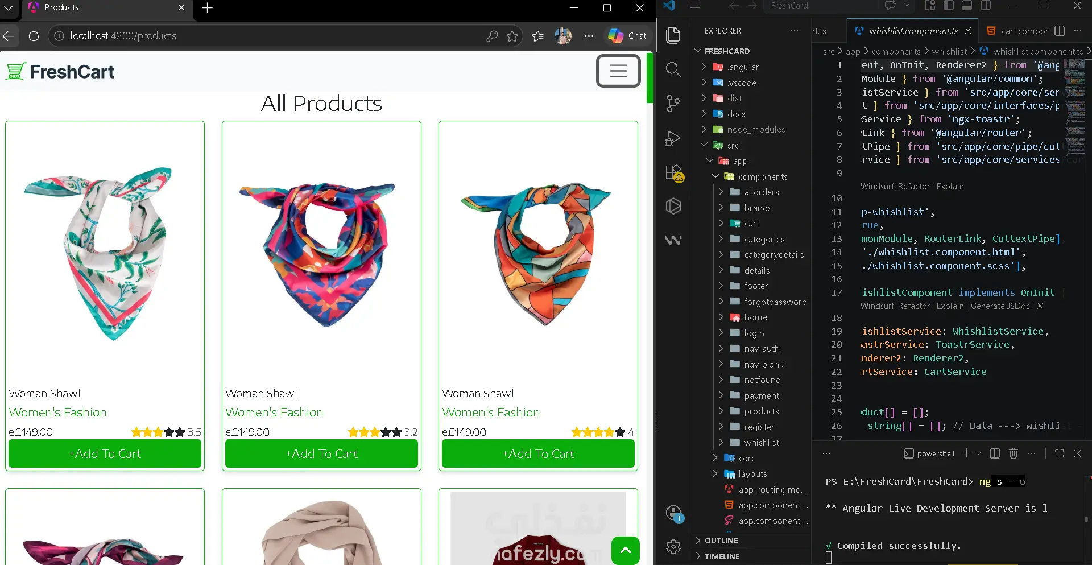
Task: Go back in the browser
Action: tap(9, 36)
